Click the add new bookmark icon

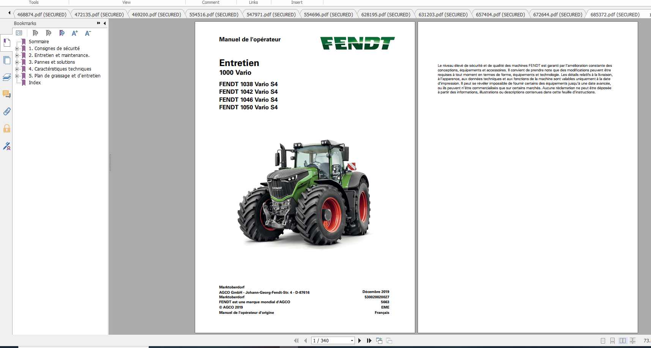point(49,33)
